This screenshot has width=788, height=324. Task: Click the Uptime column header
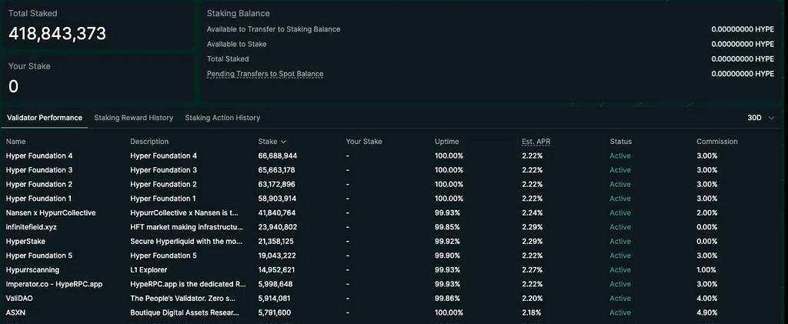point(447,142)
